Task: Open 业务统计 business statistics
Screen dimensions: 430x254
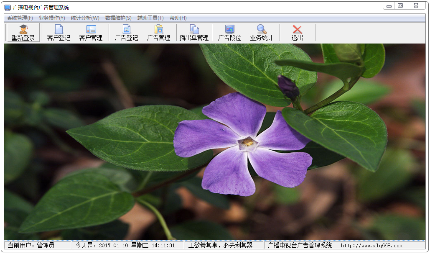Action: pos(262,33)
